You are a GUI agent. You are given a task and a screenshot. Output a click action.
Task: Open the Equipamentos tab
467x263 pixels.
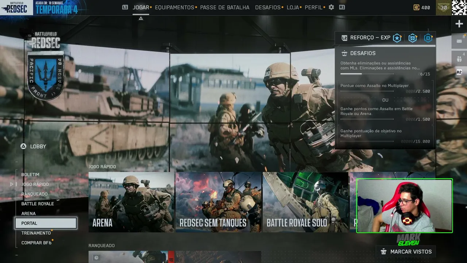(174, 7)
